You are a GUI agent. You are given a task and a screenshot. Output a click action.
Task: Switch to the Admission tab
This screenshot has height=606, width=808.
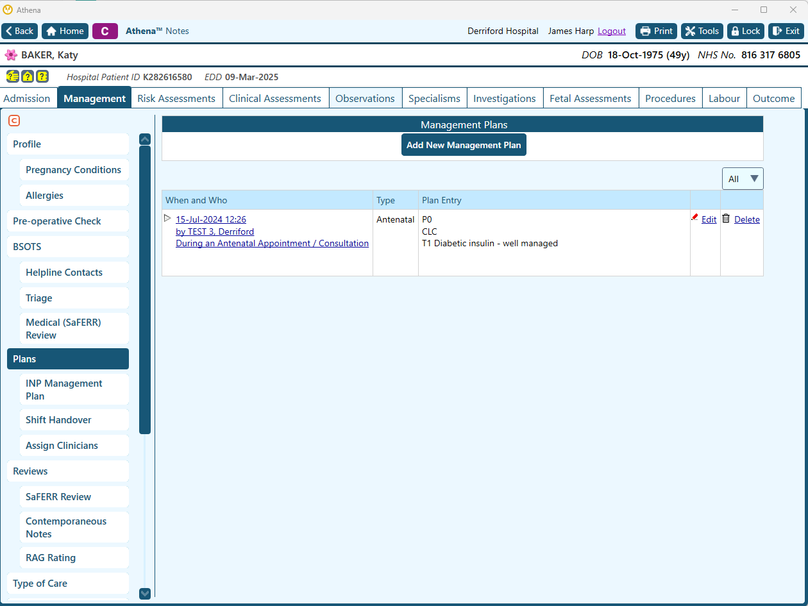[x=27, y=98]
